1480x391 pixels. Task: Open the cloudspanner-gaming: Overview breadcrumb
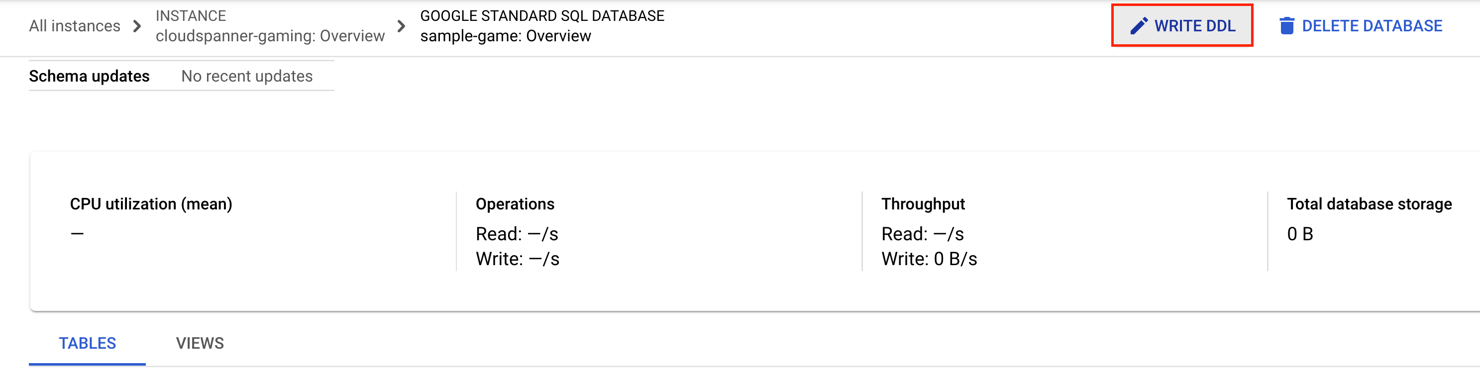[x=270, y=36]
